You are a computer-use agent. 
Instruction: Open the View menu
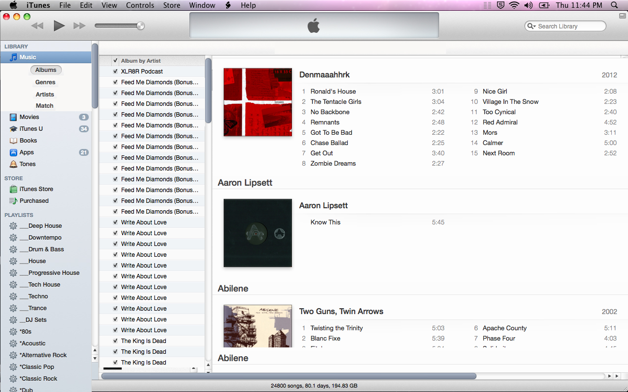click(x=109, y=5)
